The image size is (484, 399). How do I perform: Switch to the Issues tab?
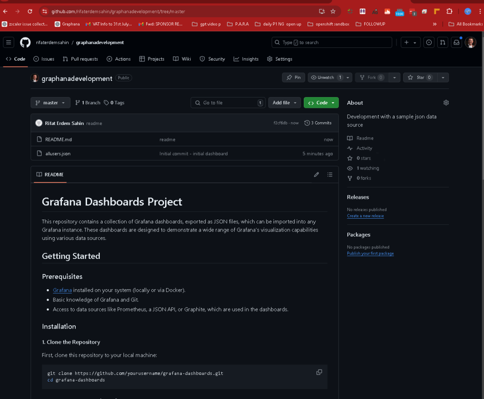(44, 59)
